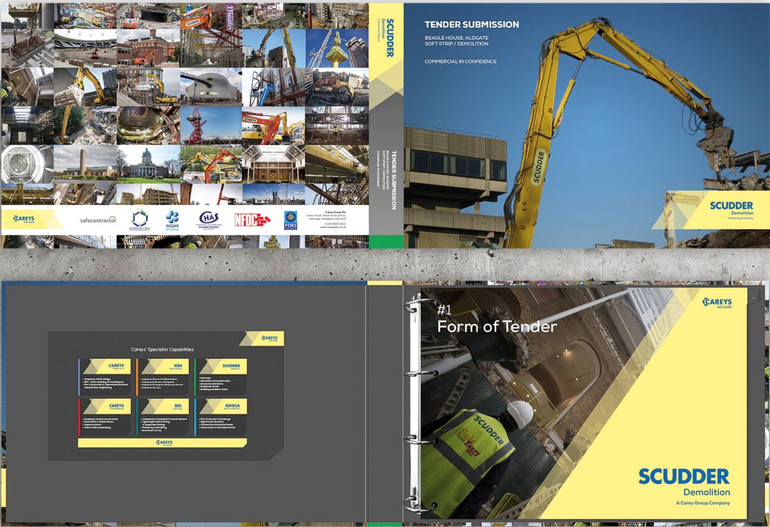This screenshot has width=770, height=527.
Task: Click the safecontractor accreditation logo
Action: coord(98,220)
